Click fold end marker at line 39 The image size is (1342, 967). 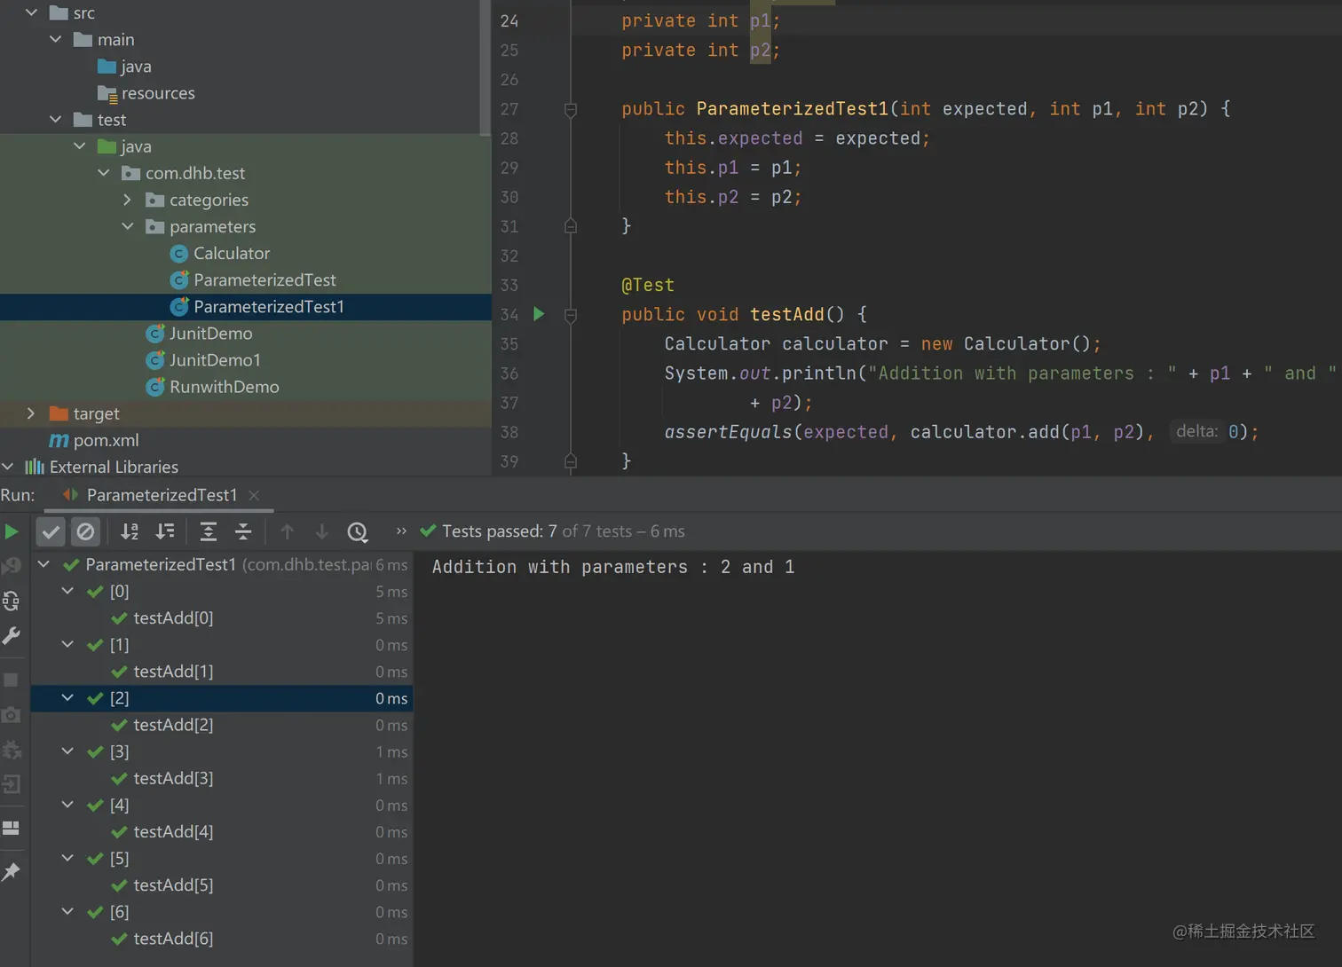pyautogui.click(x=571, y=460)
